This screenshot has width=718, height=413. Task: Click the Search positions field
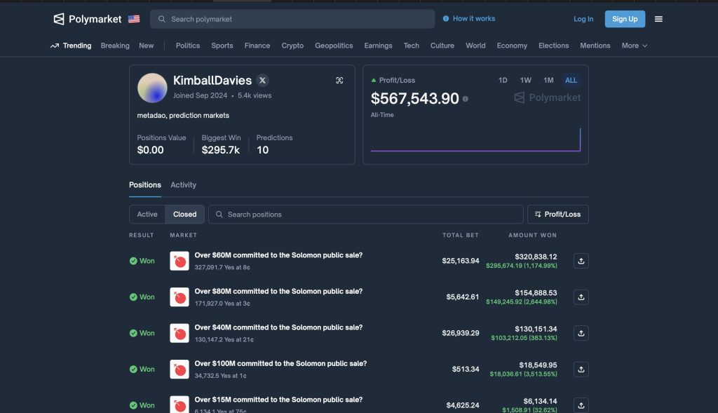[x=365, y=215]
